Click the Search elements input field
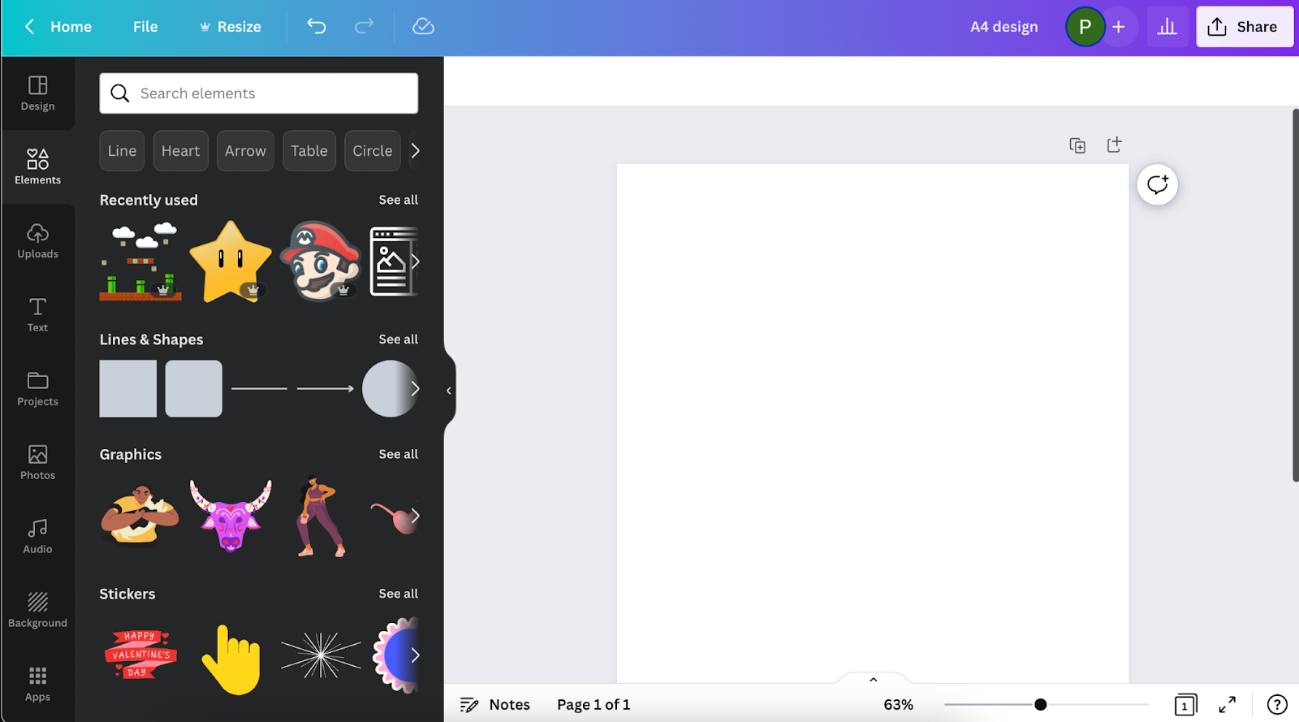 pos(268,93)
